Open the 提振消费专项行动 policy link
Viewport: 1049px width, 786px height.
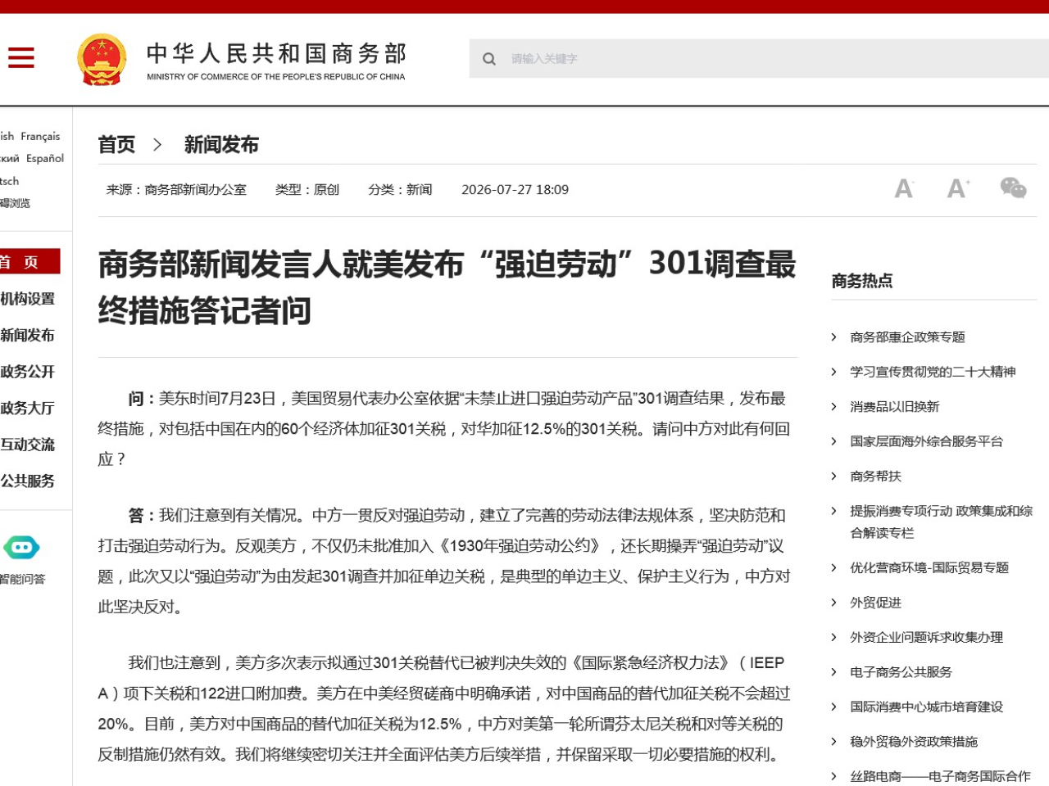[x=941, y=522]
